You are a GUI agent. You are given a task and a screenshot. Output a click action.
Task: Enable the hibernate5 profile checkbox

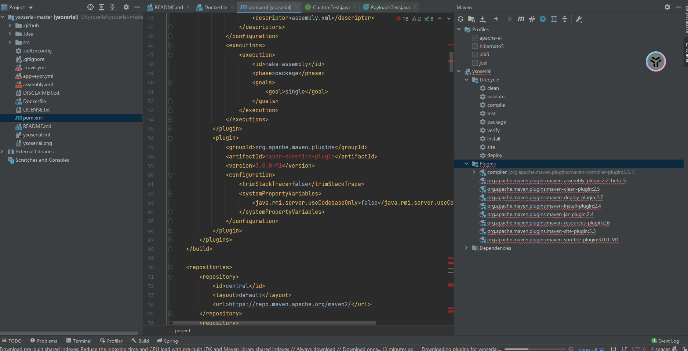475,46
